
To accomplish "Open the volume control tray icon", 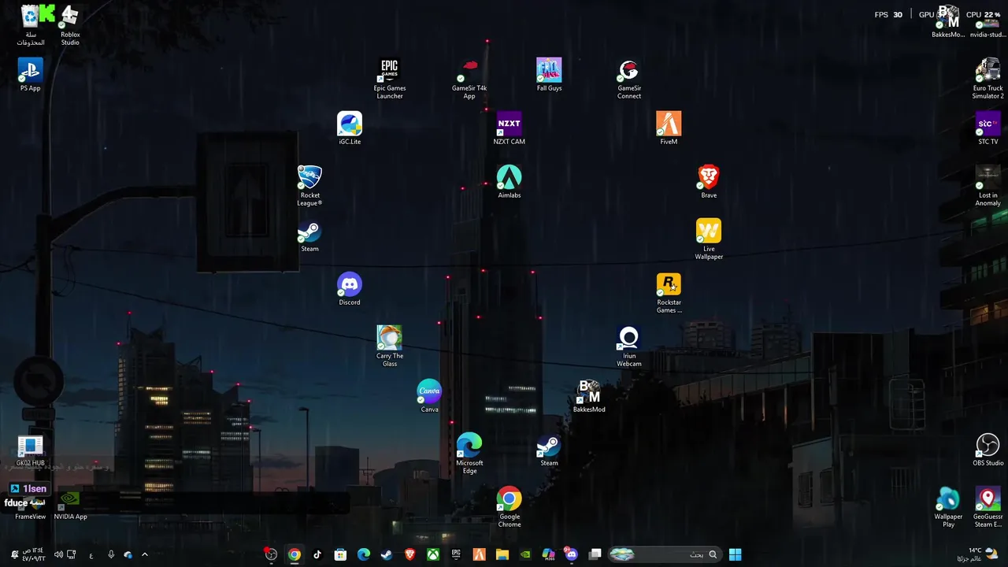I will (x=58, y=554).
